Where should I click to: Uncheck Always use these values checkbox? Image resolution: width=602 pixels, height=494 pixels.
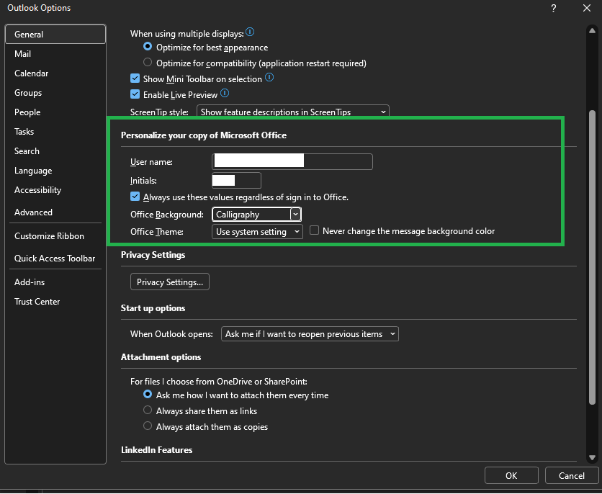[135, 197]
